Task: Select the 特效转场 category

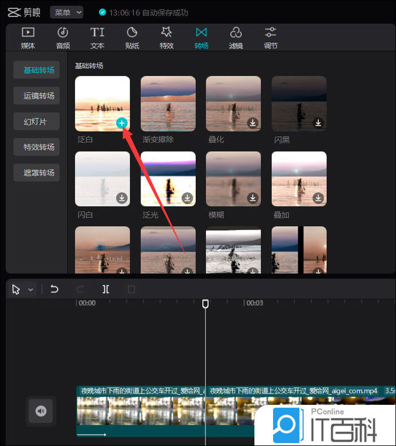Action: tap(37, 147)
